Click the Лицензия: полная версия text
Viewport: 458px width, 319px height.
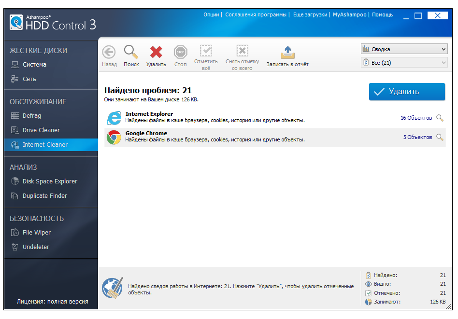click(52, 302)
